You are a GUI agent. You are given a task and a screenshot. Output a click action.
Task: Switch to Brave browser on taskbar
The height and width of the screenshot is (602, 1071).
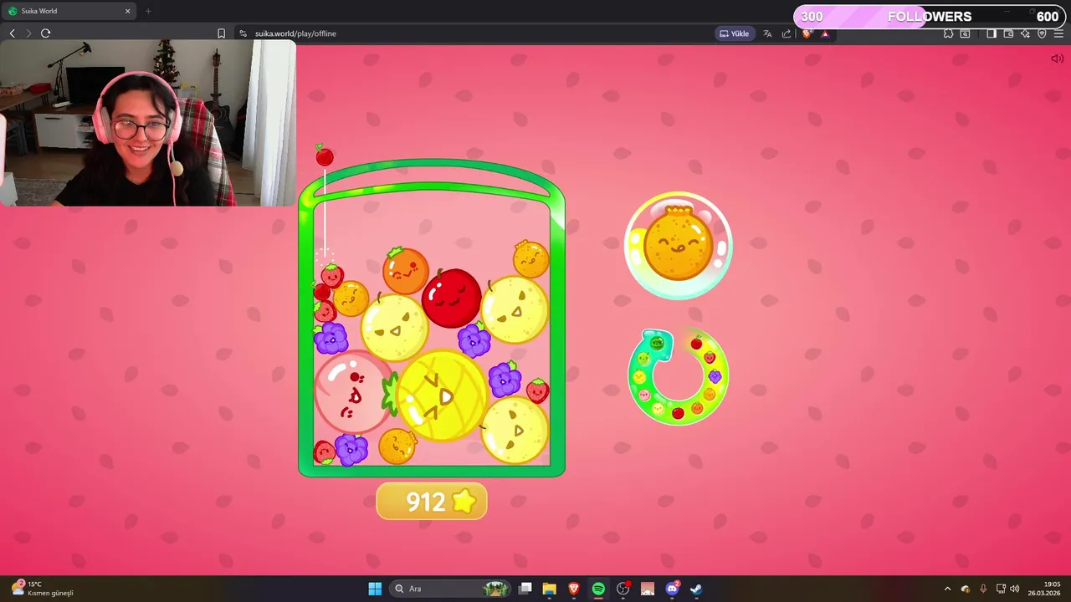click(574, 589)
